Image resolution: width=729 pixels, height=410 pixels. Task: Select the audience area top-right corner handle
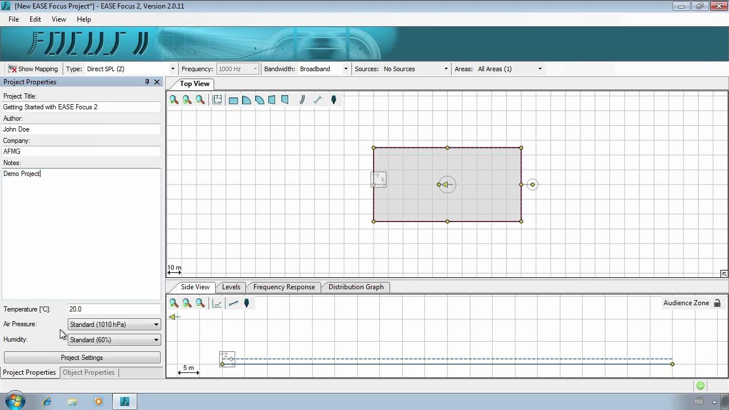pos(521,148)
